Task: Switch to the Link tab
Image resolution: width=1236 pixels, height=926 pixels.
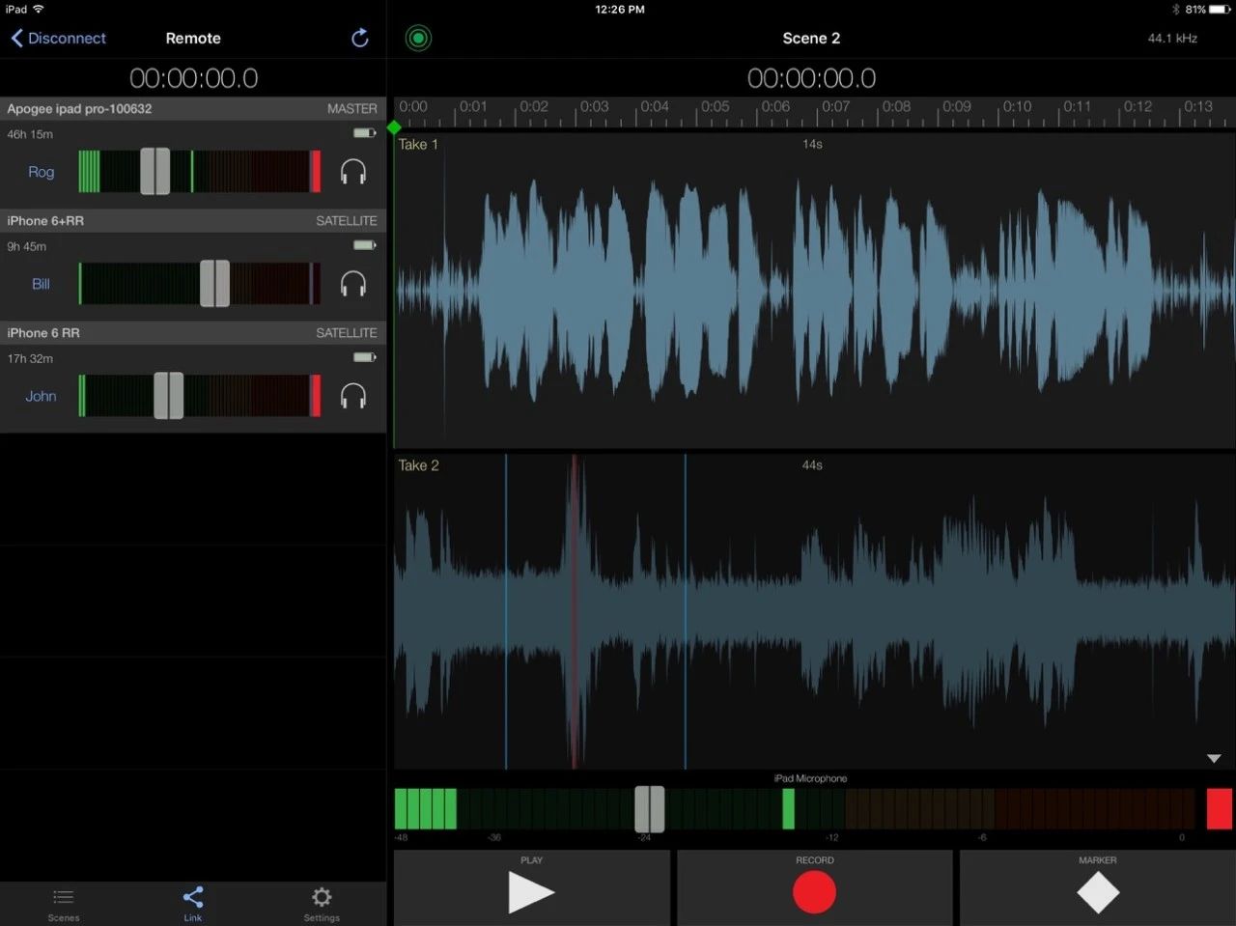Action: coord(193,903)
